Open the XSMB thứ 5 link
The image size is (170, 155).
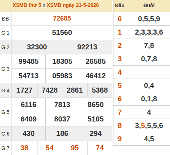coord(27,5)
